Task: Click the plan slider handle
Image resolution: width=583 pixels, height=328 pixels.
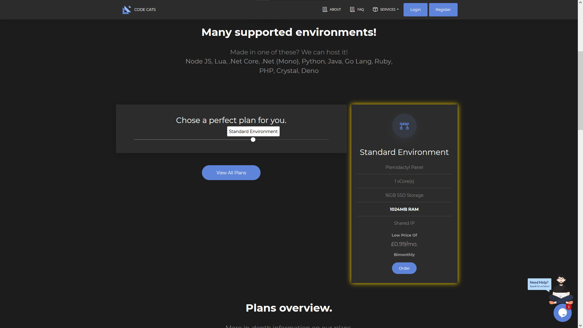Action: [253, 140]
